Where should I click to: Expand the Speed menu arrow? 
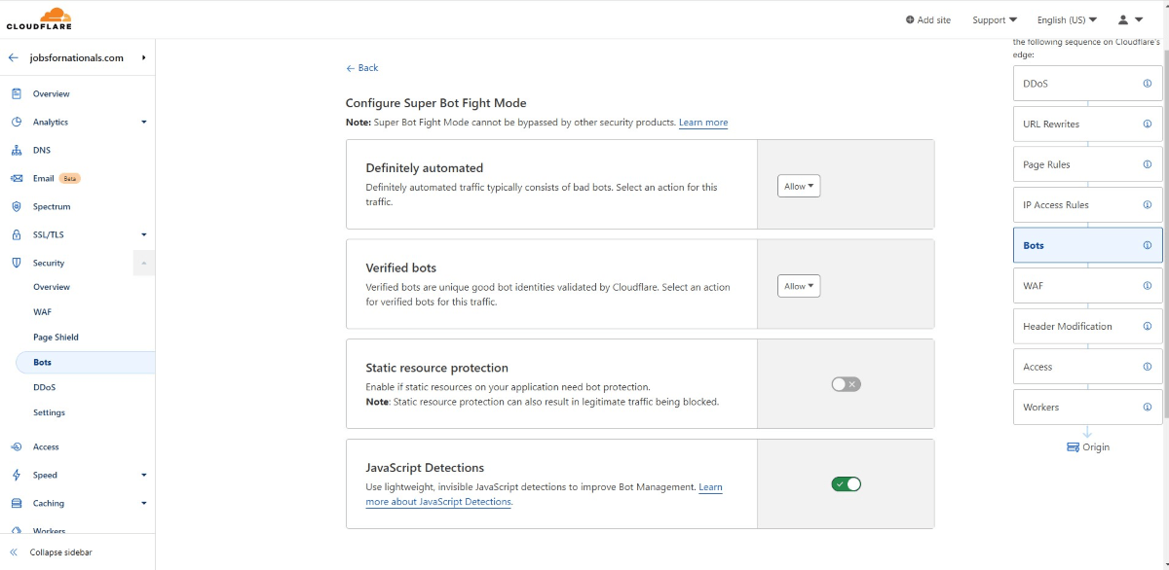[x=144, y=475]
